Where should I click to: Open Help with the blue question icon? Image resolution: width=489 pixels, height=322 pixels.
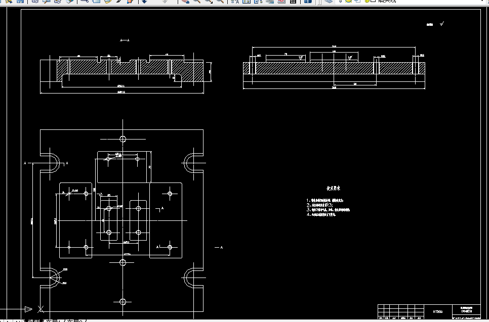click(x=308, y=1)
